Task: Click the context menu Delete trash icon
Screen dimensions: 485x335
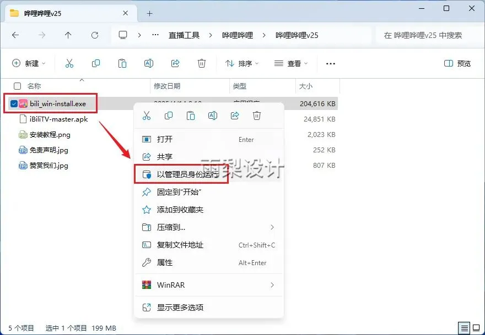Action: coord(257,116)
